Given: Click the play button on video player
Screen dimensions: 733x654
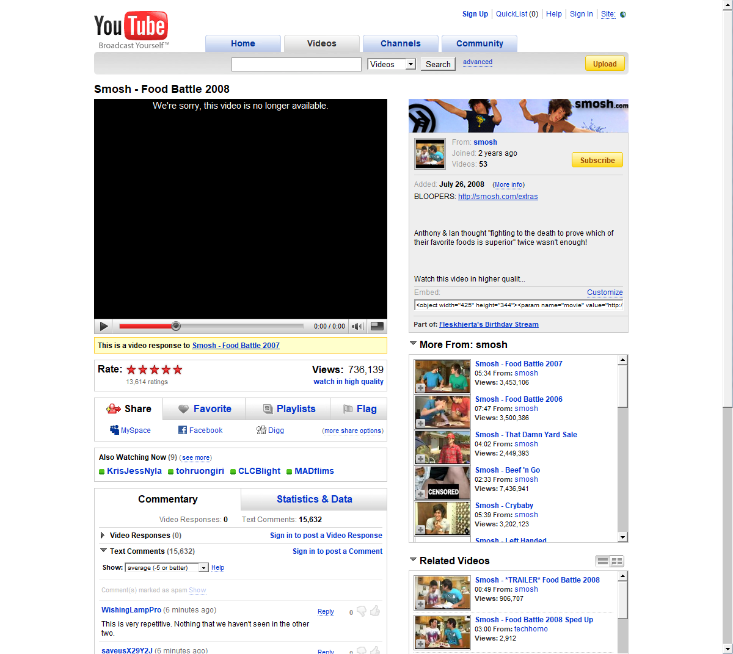Looking at the screenshot, I should tap(104, 327).
